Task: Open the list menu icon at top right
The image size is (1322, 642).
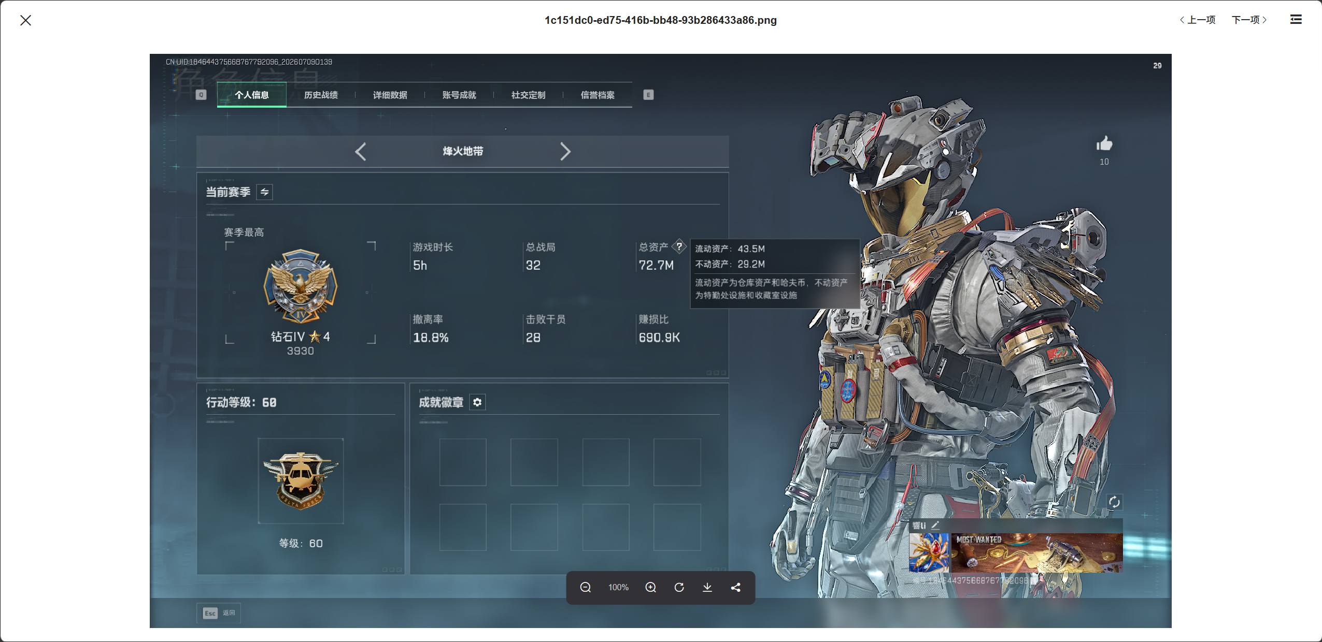Action: click(1296, 20)
